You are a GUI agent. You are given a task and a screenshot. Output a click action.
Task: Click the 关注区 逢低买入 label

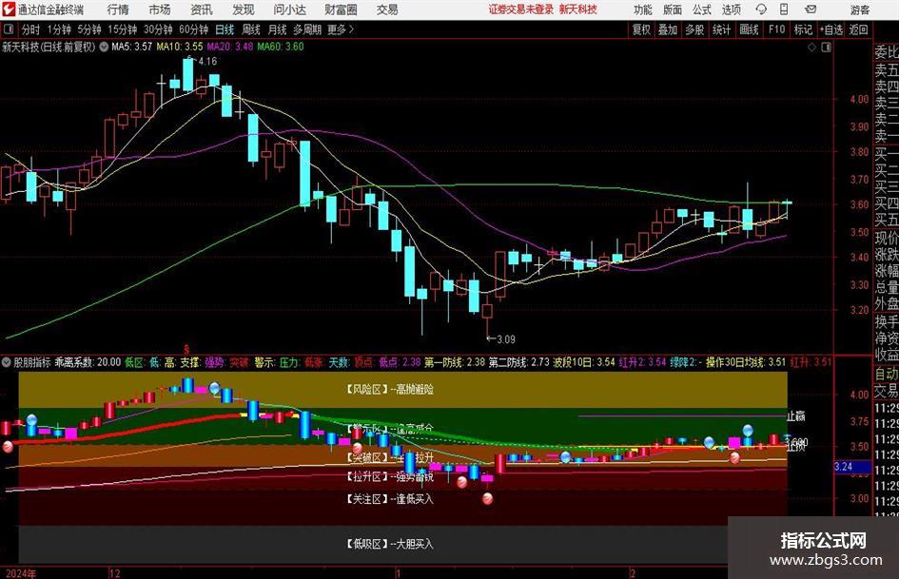[389, 499]
